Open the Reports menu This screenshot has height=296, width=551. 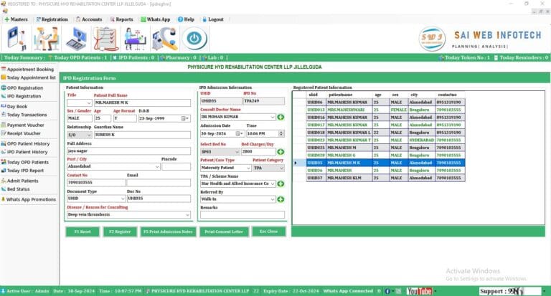121,19
